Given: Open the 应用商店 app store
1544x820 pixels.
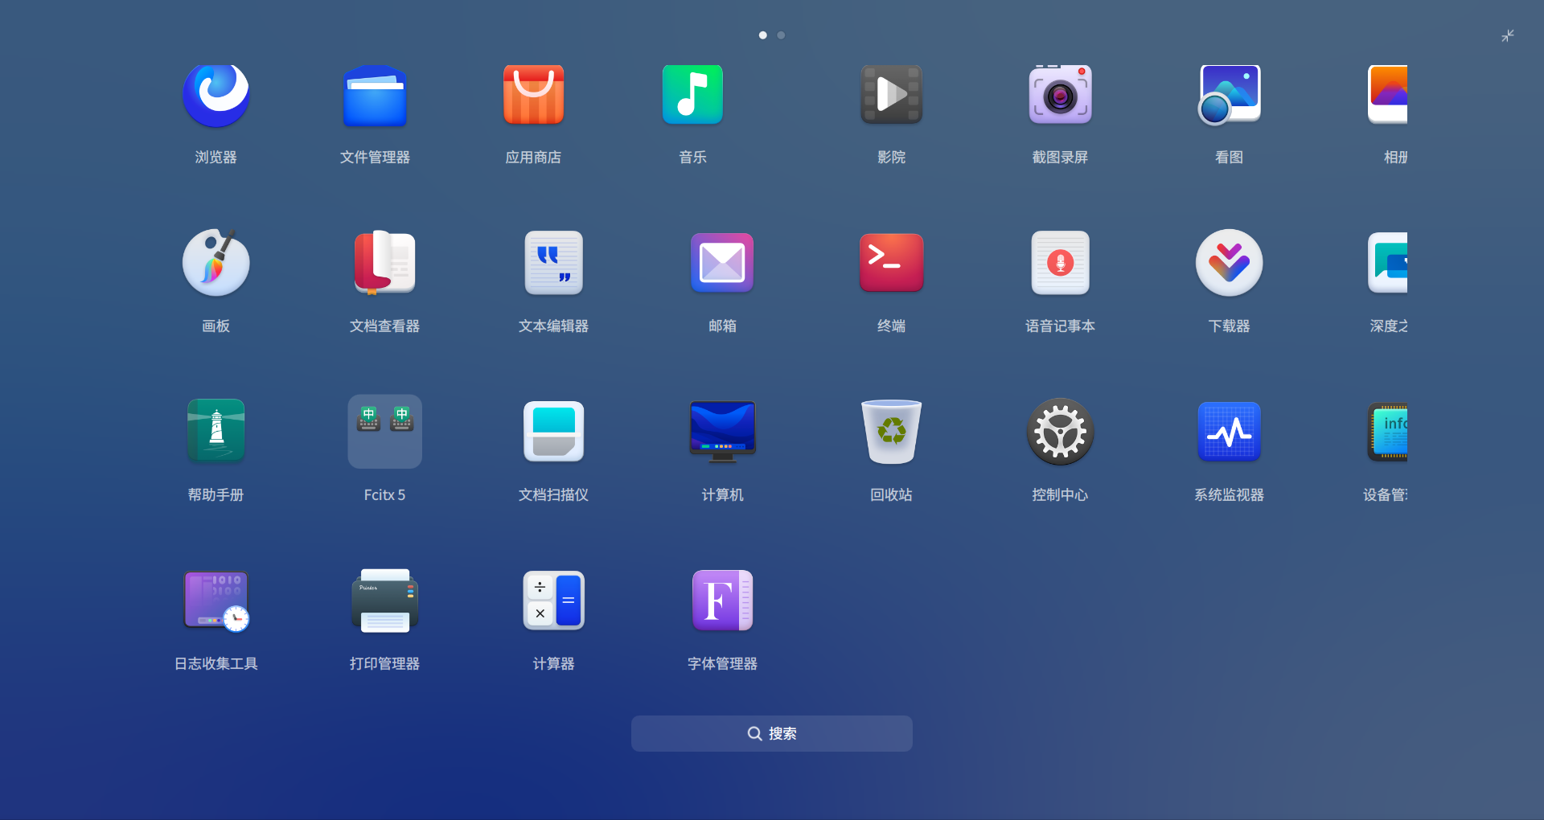Looking at the screenshot, I should [533, 95].
